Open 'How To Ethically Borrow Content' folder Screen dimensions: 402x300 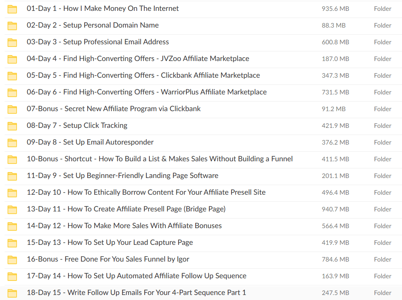click(x=146, y=192)
